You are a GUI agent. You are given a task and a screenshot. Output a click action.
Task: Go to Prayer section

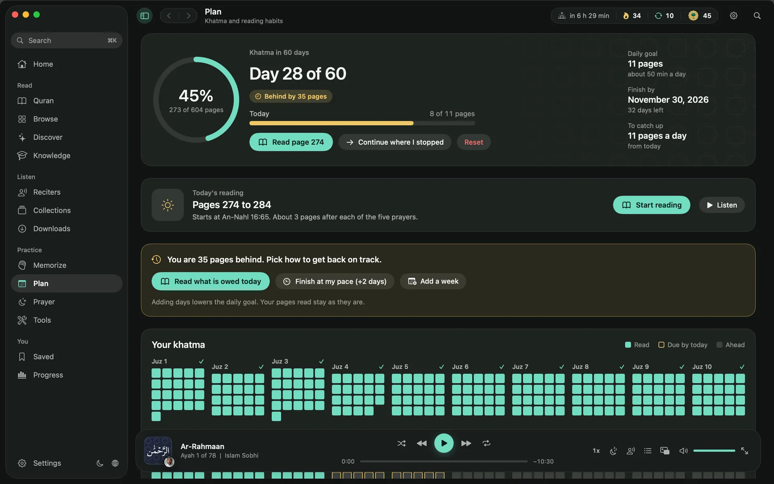(x=67, y=302)
